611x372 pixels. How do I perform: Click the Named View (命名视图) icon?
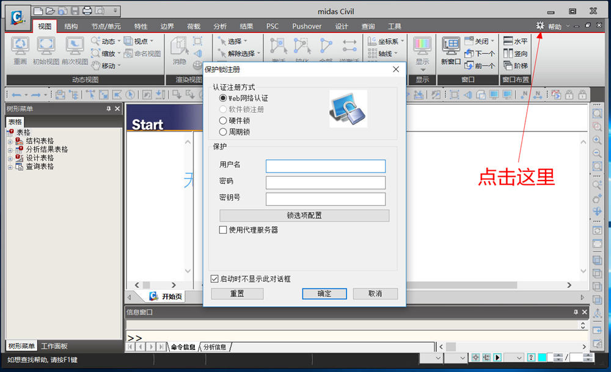[128, 53]
